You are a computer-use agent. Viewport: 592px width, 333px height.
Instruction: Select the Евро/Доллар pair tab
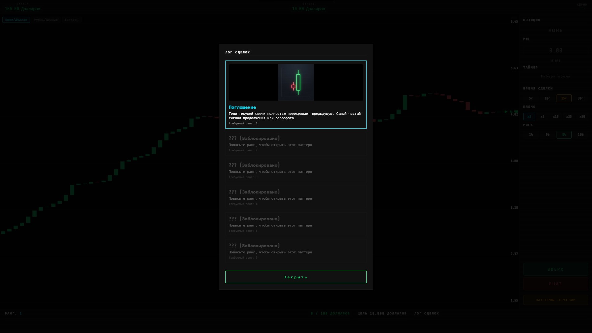pyautogui.click(x=16, y=19)
